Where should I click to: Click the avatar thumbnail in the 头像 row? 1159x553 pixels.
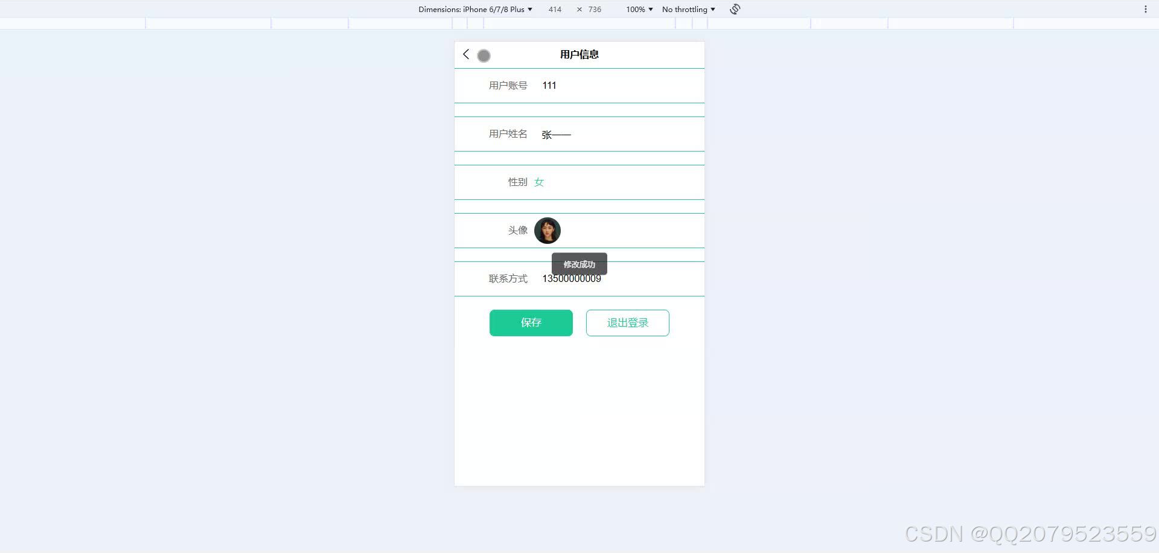point(547,230)
